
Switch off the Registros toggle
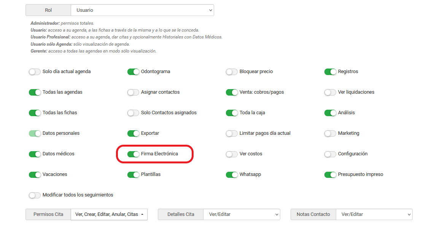click(330, 72)
